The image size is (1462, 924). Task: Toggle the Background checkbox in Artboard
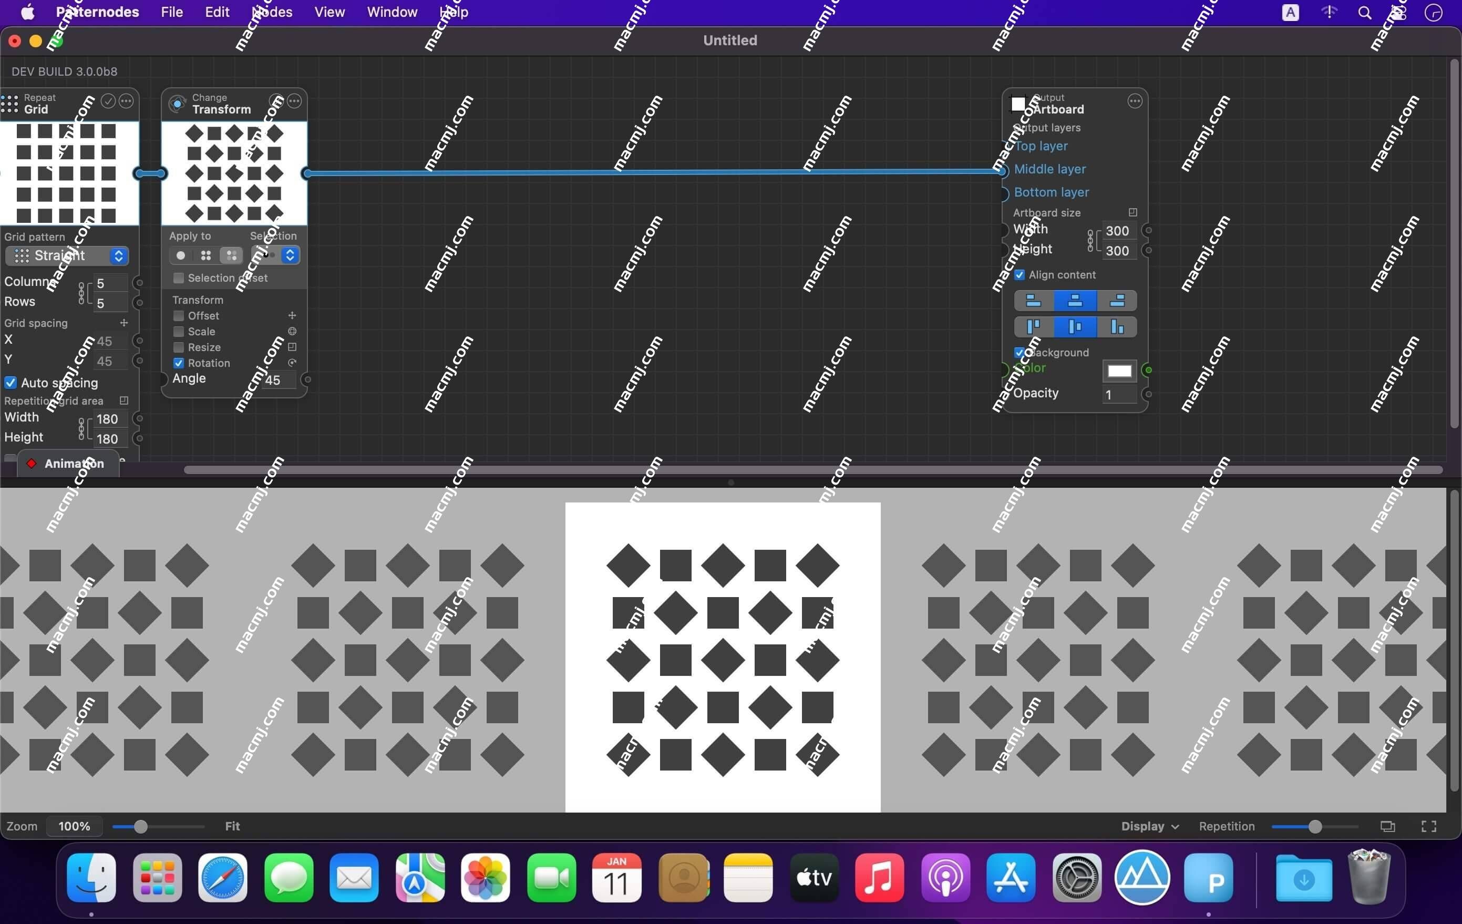(x=1017, y=351)
